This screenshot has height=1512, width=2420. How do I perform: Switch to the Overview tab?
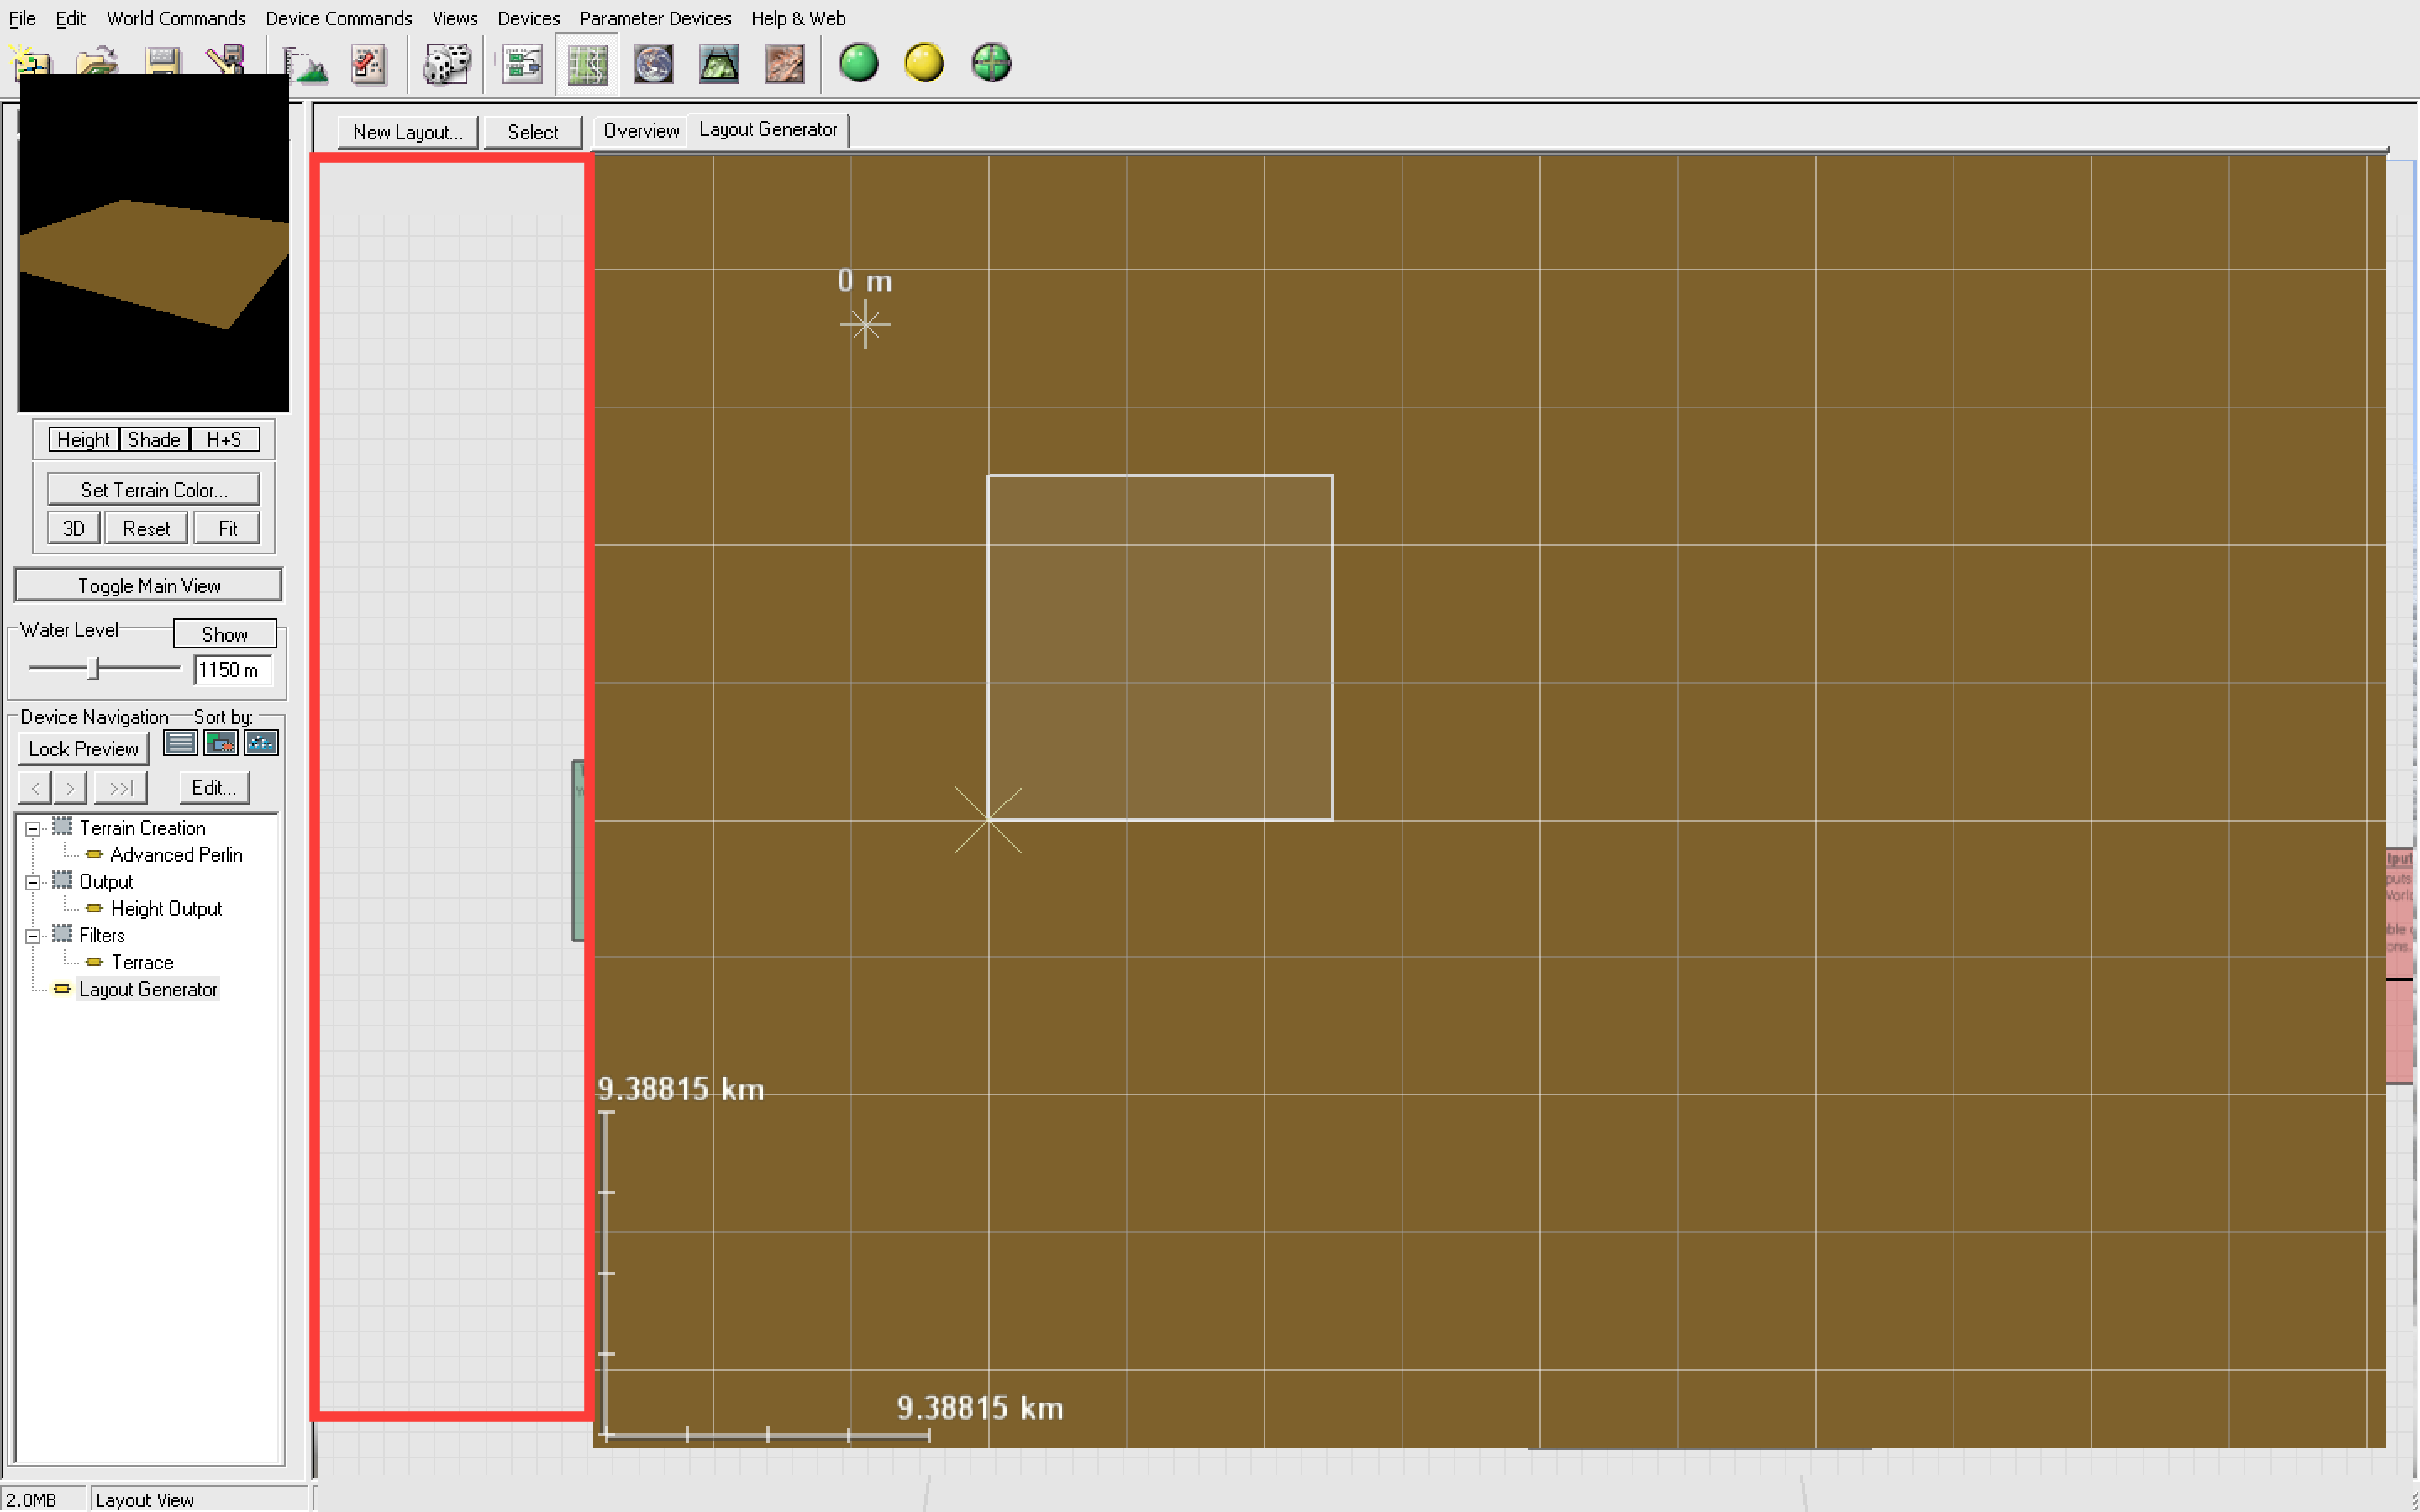[641, 131]
